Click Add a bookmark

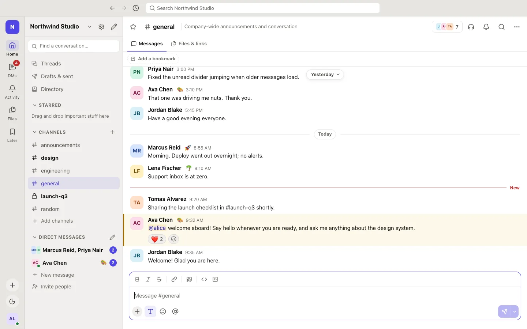153,59
